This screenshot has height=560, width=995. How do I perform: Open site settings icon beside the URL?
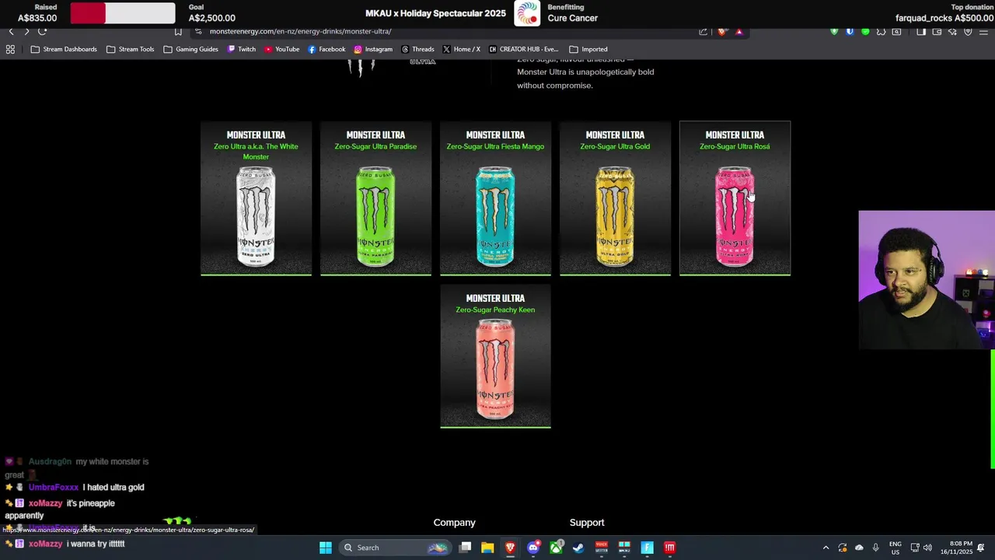(199, 32)
